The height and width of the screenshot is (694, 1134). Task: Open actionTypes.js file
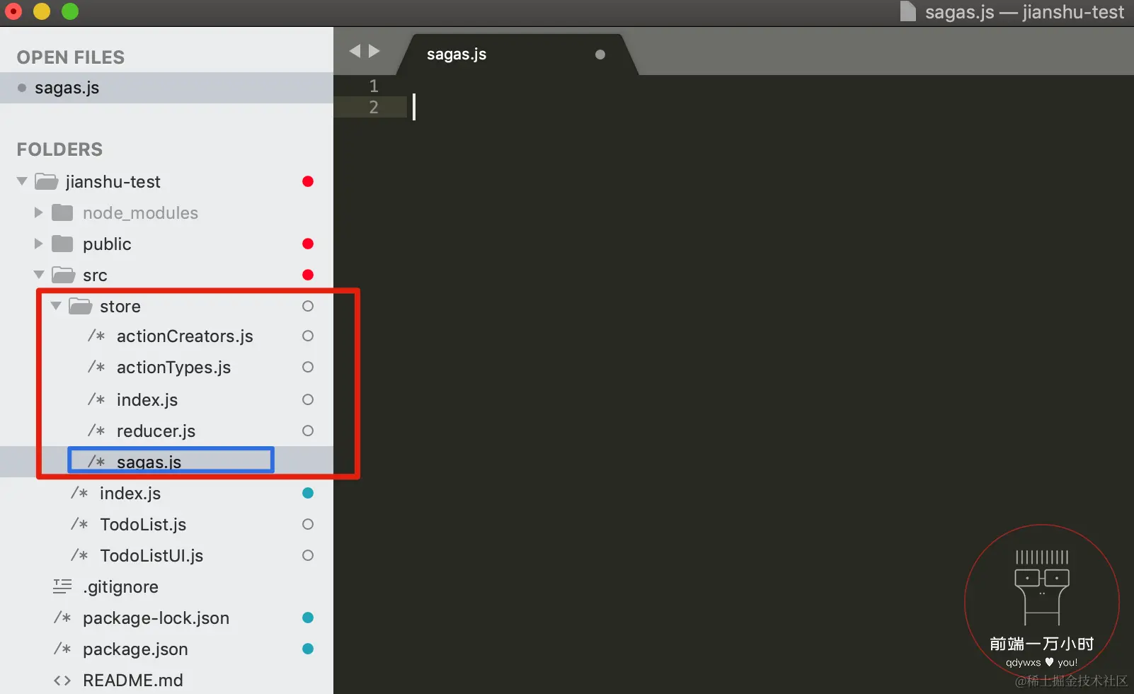pyautogui.click(x=173, y=368)
